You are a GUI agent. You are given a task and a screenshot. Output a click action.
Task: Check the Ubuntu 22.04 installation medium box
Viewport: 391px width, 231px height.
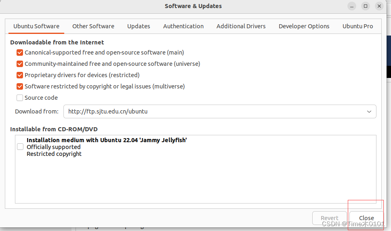click(x=20, y=147)
